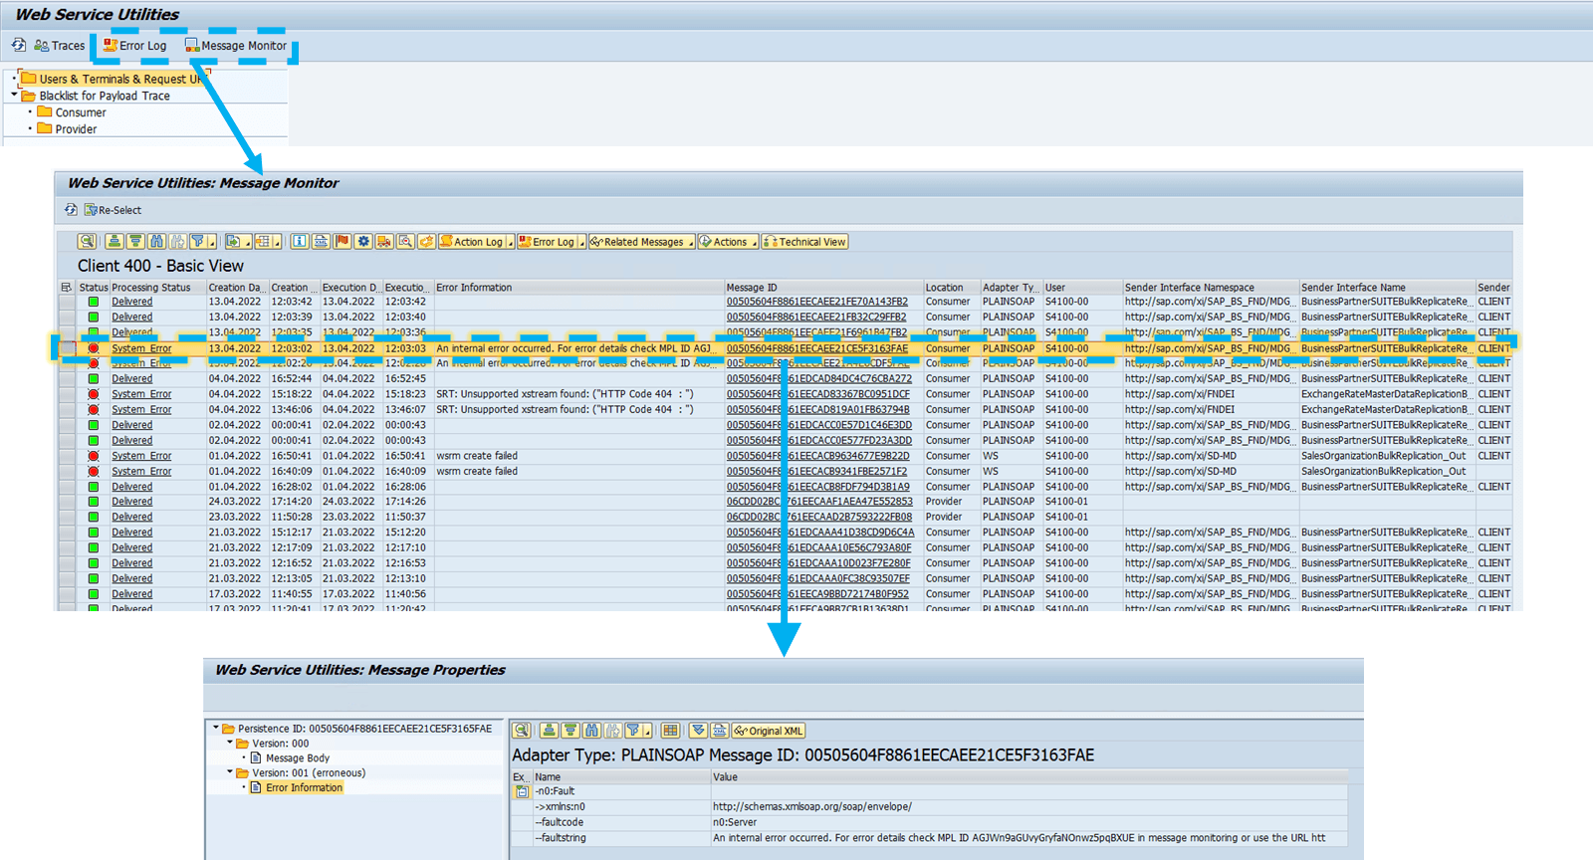Viewport: 1593px width, 860px height.
Task: Collapse the Persistence ID tree node
Action: click(x=215, y=728)
